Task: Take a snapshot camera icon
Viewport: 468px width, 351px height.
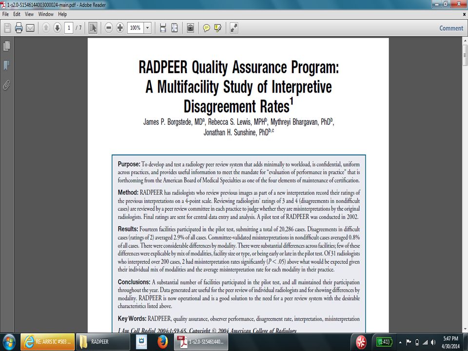Action: (x=191, y=28)
